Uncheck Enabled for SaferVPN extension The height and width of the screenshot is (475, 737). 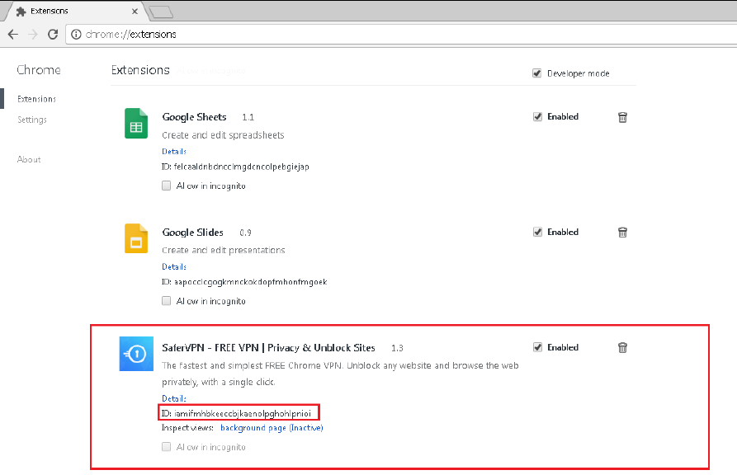click(x=538, y=347)
